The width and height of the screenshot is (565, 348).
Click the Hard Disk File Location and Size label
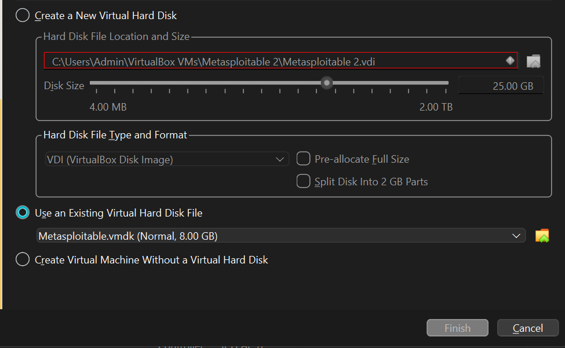[116, 36]
